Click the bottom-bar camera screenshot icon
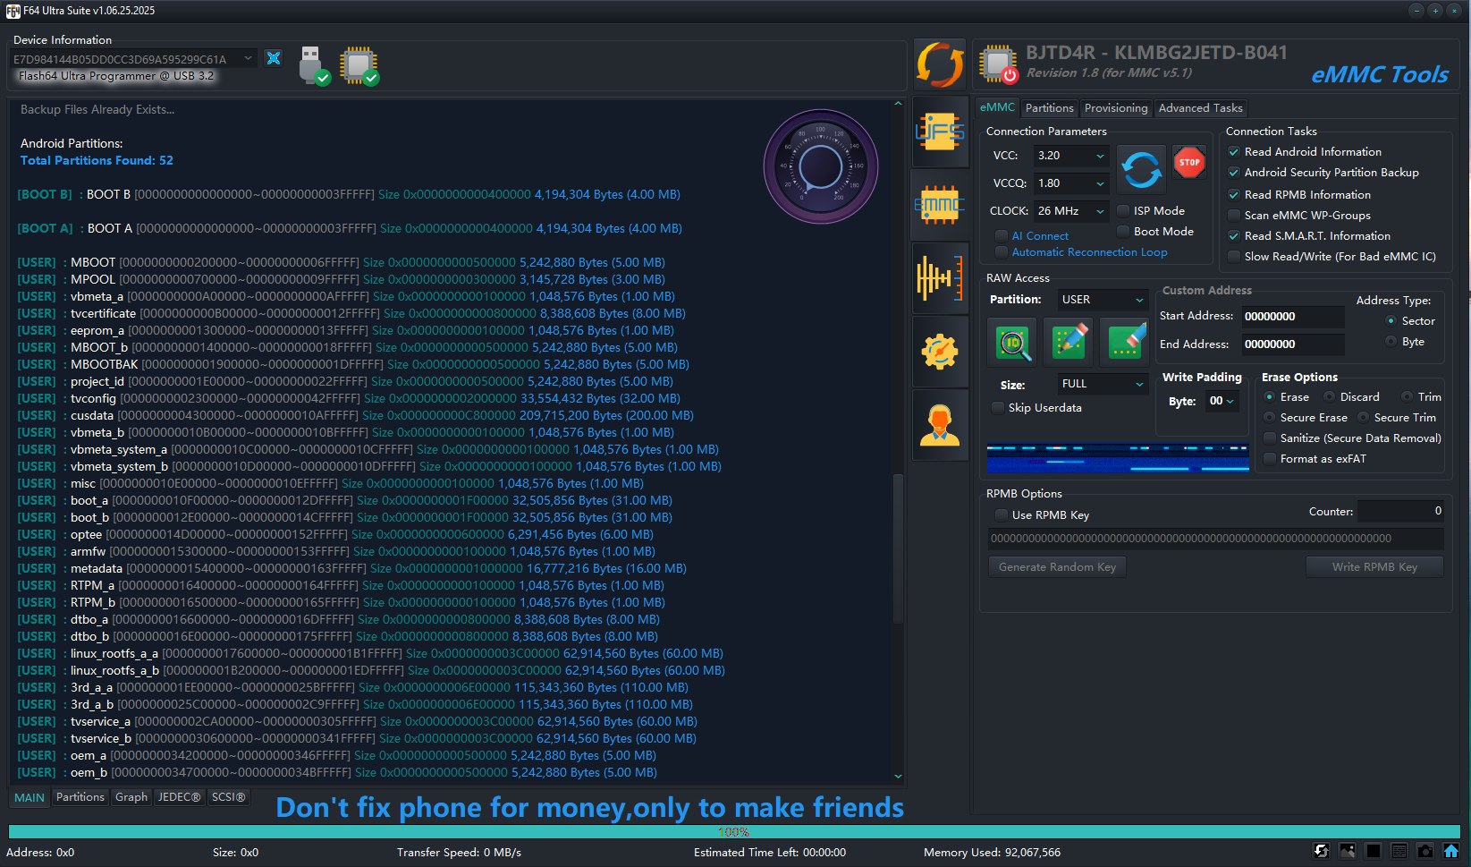Screen dimensions: 1471x867 [x=1425, y=851]
